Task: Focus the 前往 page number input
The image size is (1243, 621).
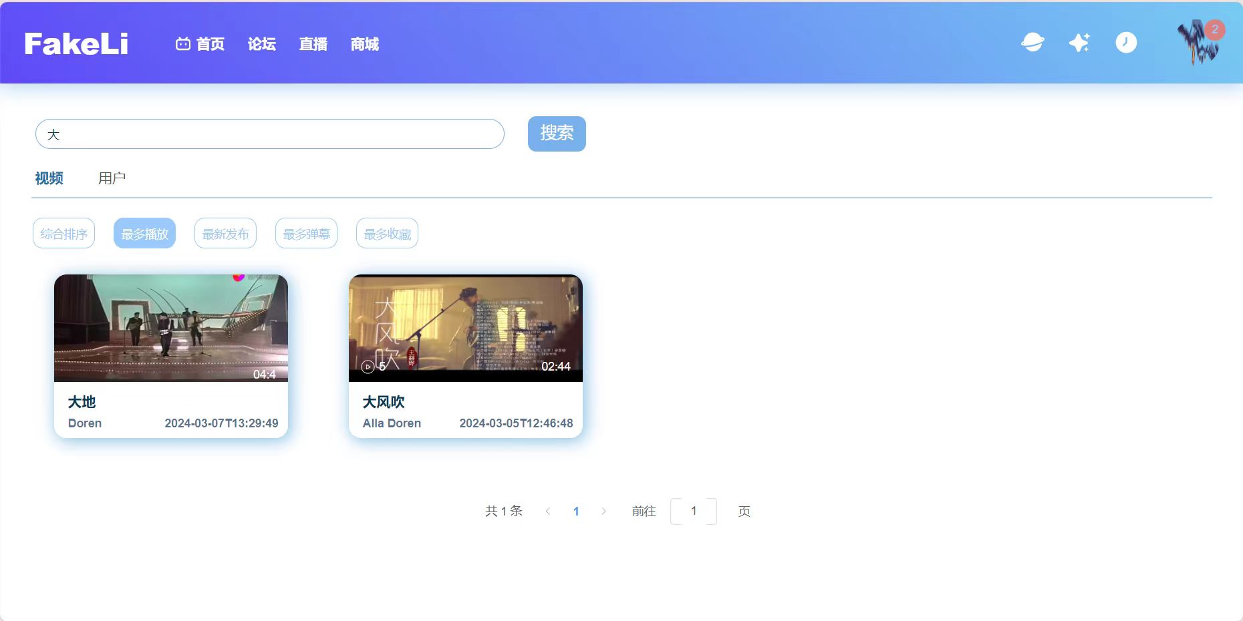Action: point(694,511)
